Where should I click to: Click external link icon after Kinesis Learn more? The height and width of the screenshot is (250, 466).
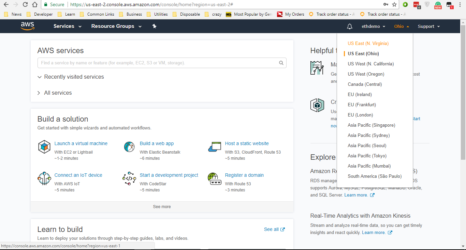[390, 233]
